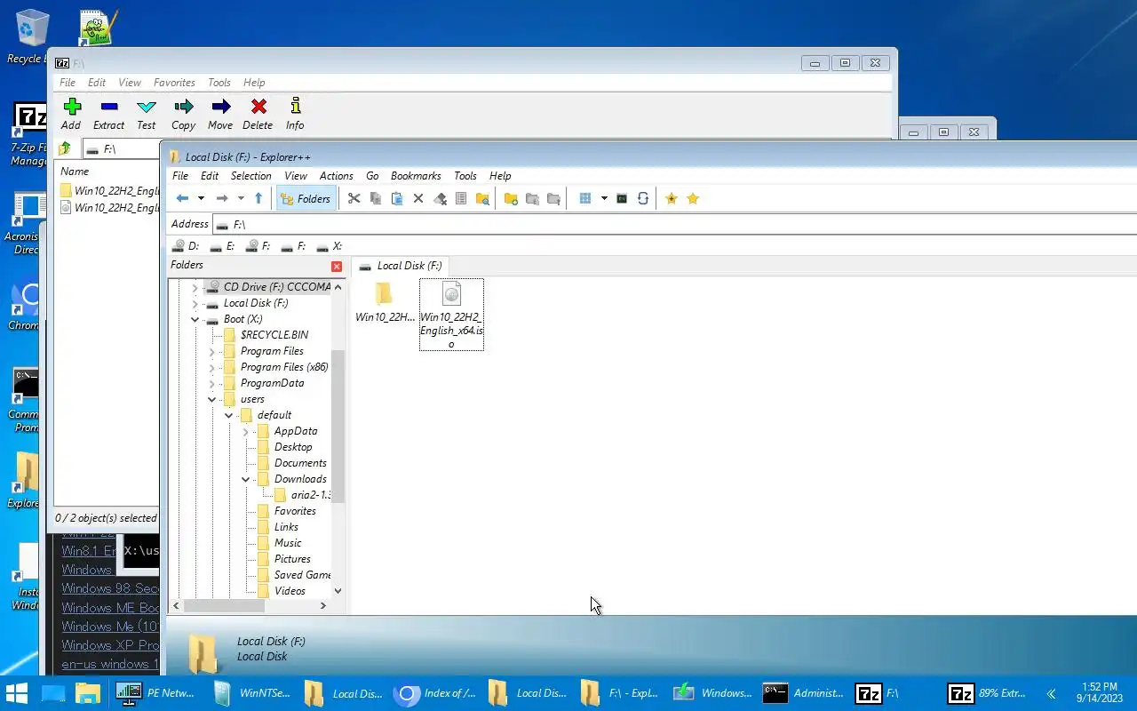Toggle the Folders pane button
1137x711 pixels.
(306, 198)
